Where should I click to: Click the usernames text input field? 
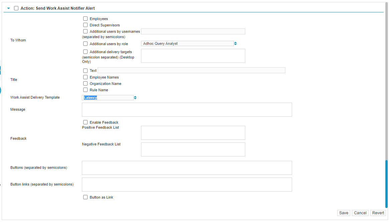coord(193,31)
